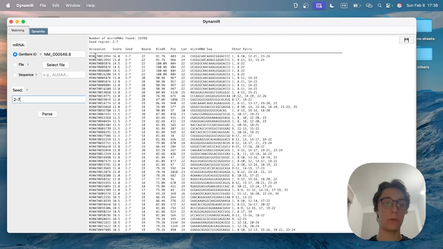The image size is (443, 249).
Task: Select the MIMAT0035018 result row
Action: (193, 107)
